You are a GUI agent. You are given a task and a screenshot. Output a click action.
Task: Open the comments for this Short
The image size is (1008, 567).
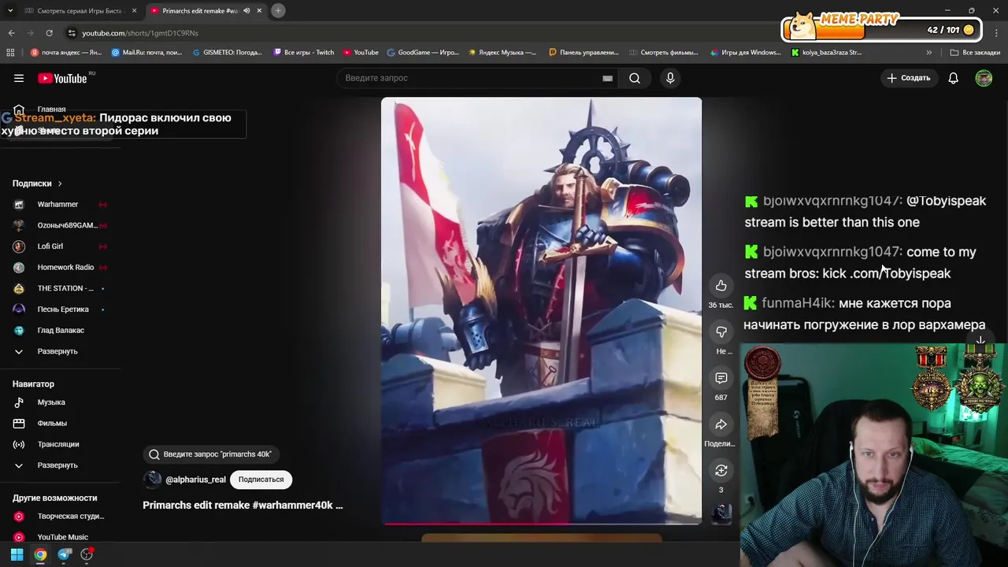pos(721,378)
